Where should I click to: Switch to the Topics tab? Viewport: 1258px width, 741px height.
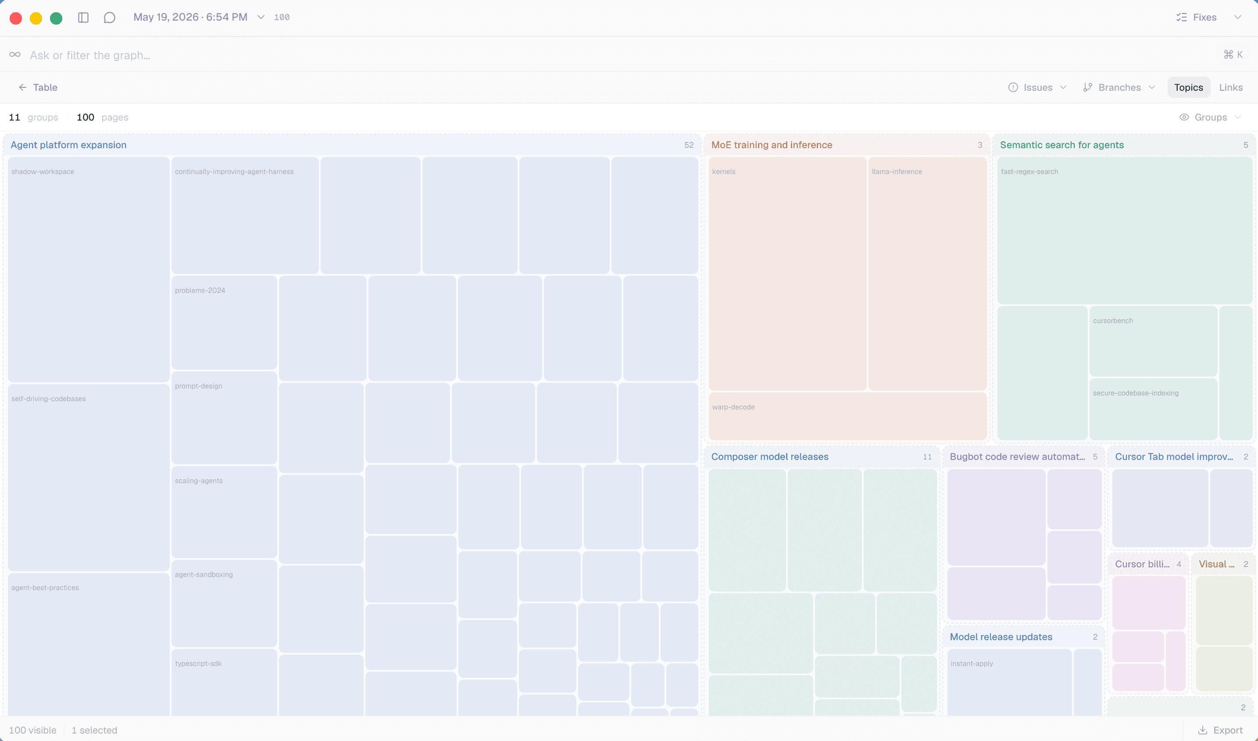click(x=1189, y=87)
